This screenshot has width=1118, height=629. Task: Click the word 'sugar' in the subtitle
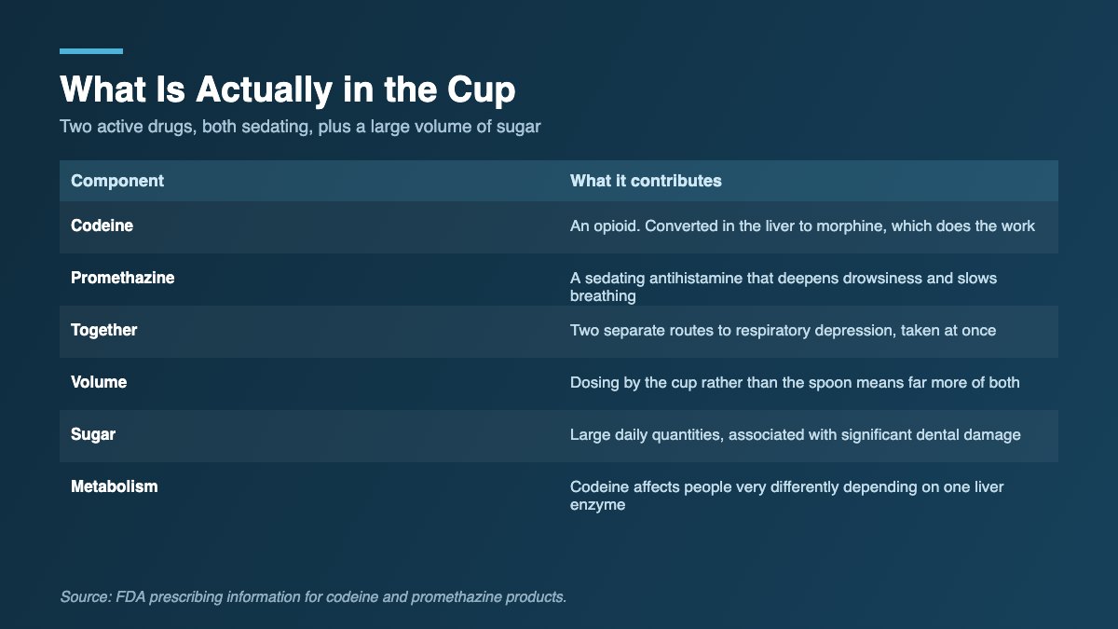click(520, 126)
